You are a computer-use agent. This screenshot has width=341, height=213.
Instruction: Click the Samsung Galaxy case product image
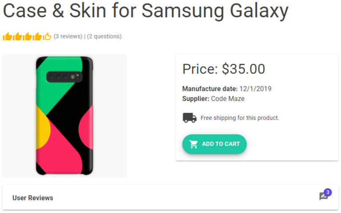click(x=64, y=116)
